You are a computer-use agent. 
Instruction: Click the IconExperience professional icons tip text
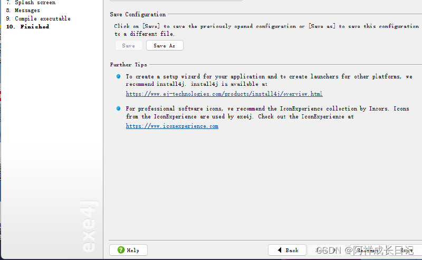coord(267,113)
